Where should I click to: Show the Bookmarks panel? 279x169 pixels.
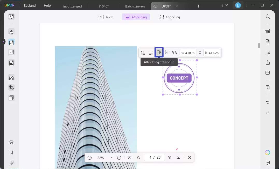click(11, 152)
